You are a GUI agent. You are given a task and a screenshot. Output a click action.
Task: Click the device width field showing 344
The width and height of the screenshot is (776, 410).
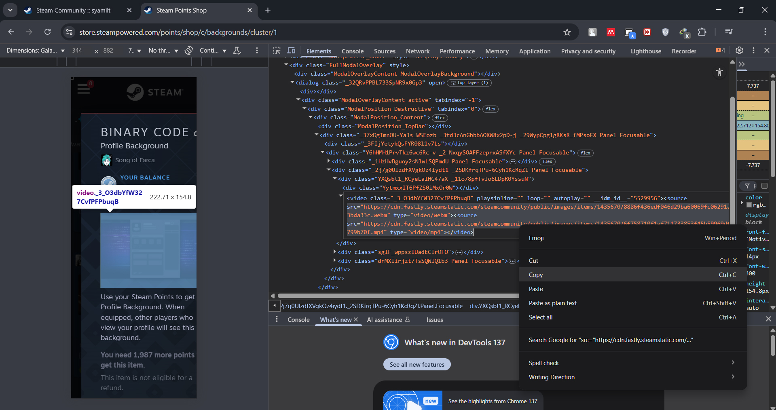pyautogui.click(x=78, y=51)
